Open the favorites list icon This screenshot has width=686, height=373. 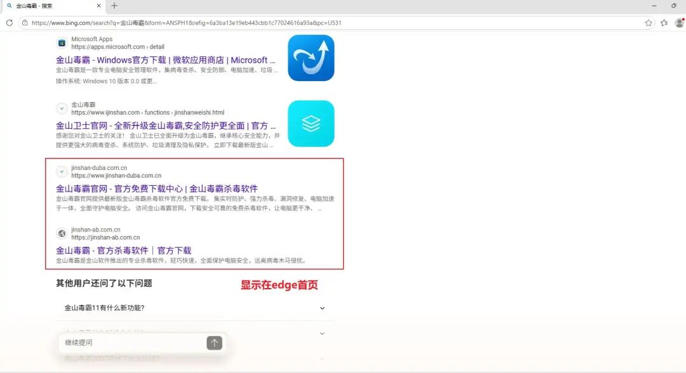click(664, 23)
